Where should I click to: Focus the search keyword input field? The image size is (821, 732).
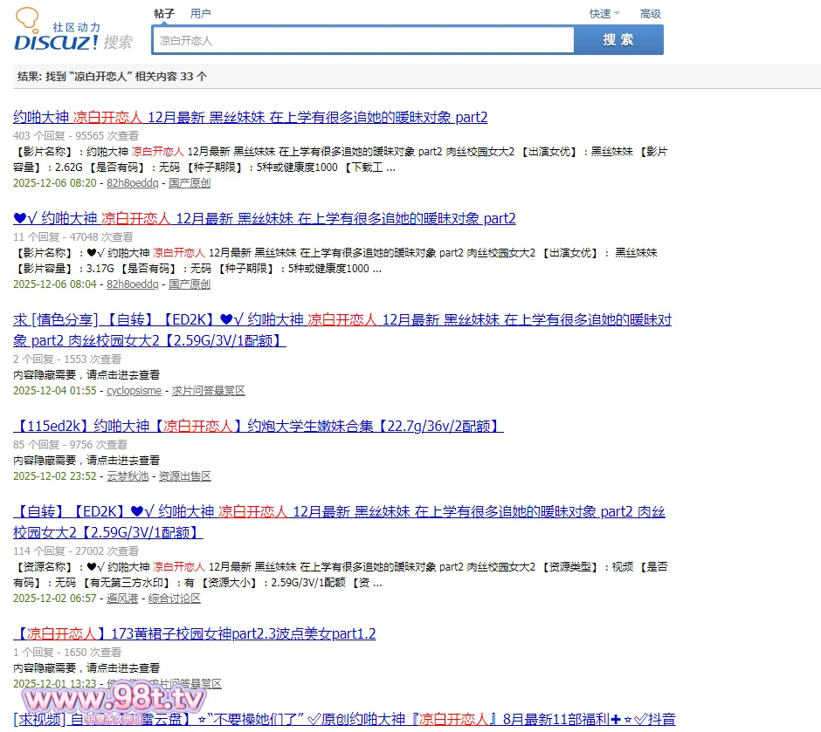pos(362,40)
